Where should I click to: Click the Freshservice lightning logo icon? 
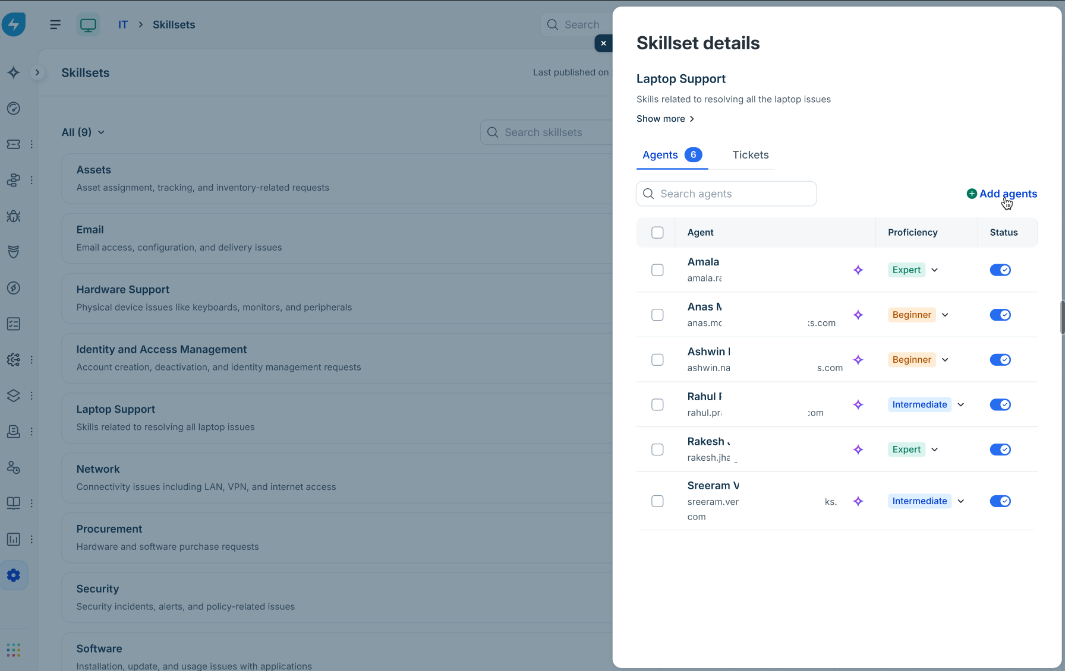coord(14,24)
